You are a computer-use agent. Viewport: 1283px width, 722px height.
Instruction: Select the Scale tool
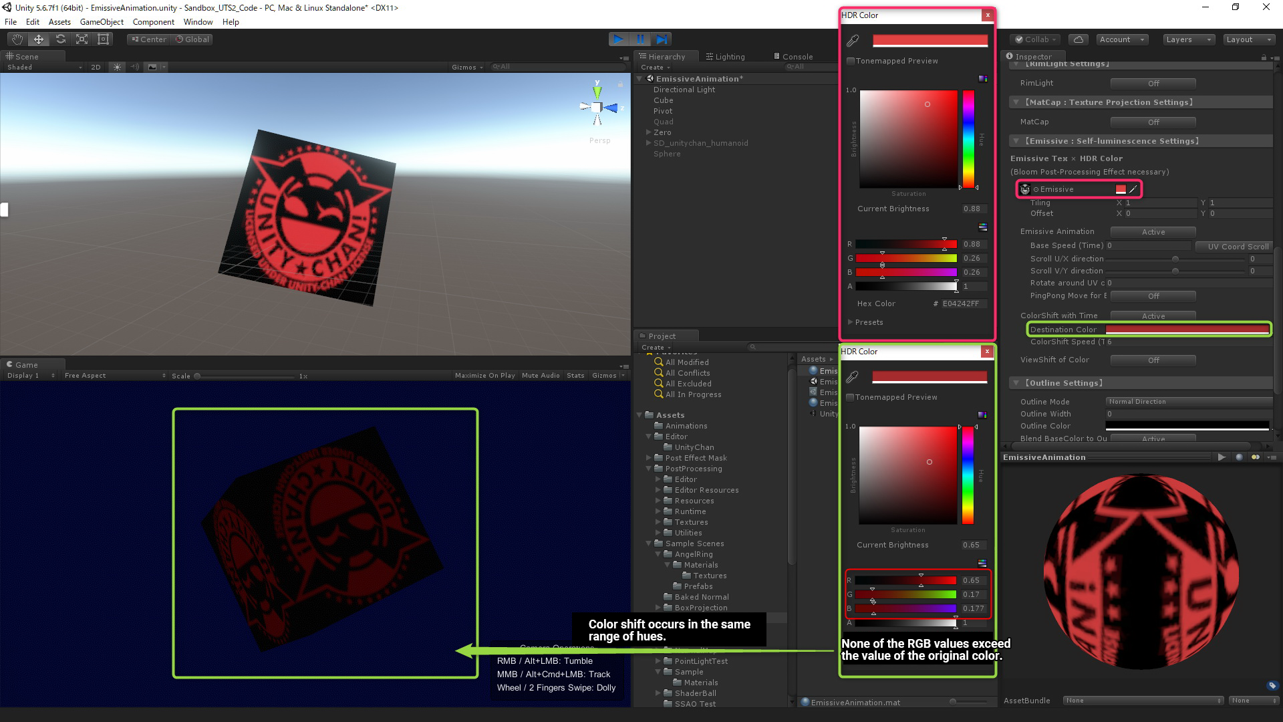pos(82,39)
